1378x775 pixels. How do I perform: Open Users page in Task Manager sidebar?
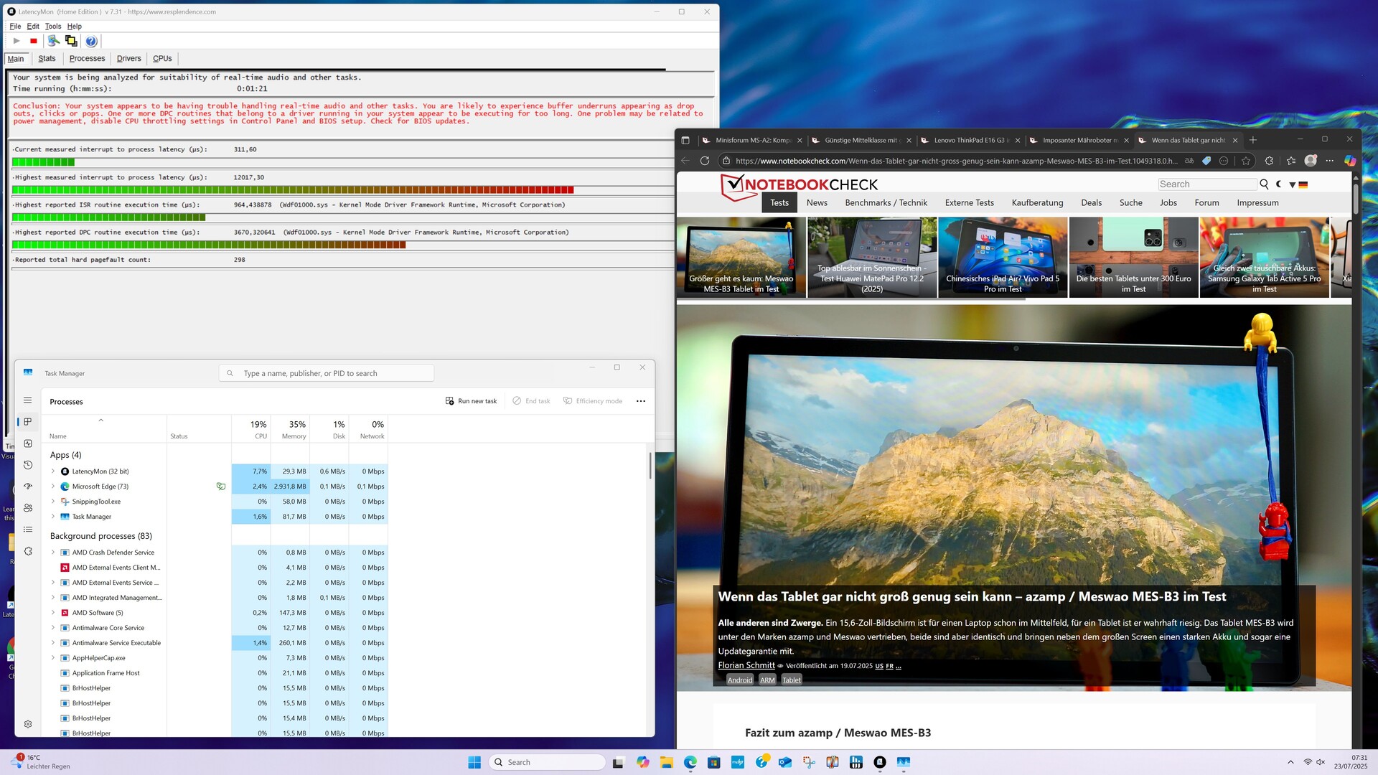28,508
